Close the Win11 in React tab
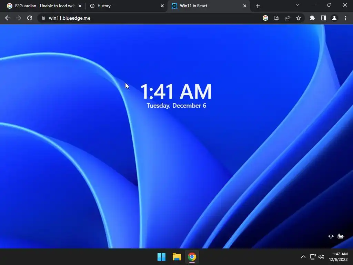Screen dimensions: 353x265 click(x=245, y=6)
